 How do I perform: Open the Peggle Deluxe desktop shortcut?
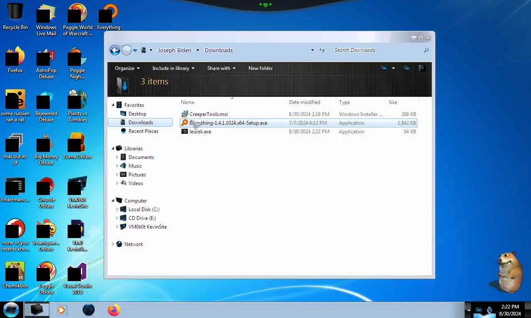(46, 278)
